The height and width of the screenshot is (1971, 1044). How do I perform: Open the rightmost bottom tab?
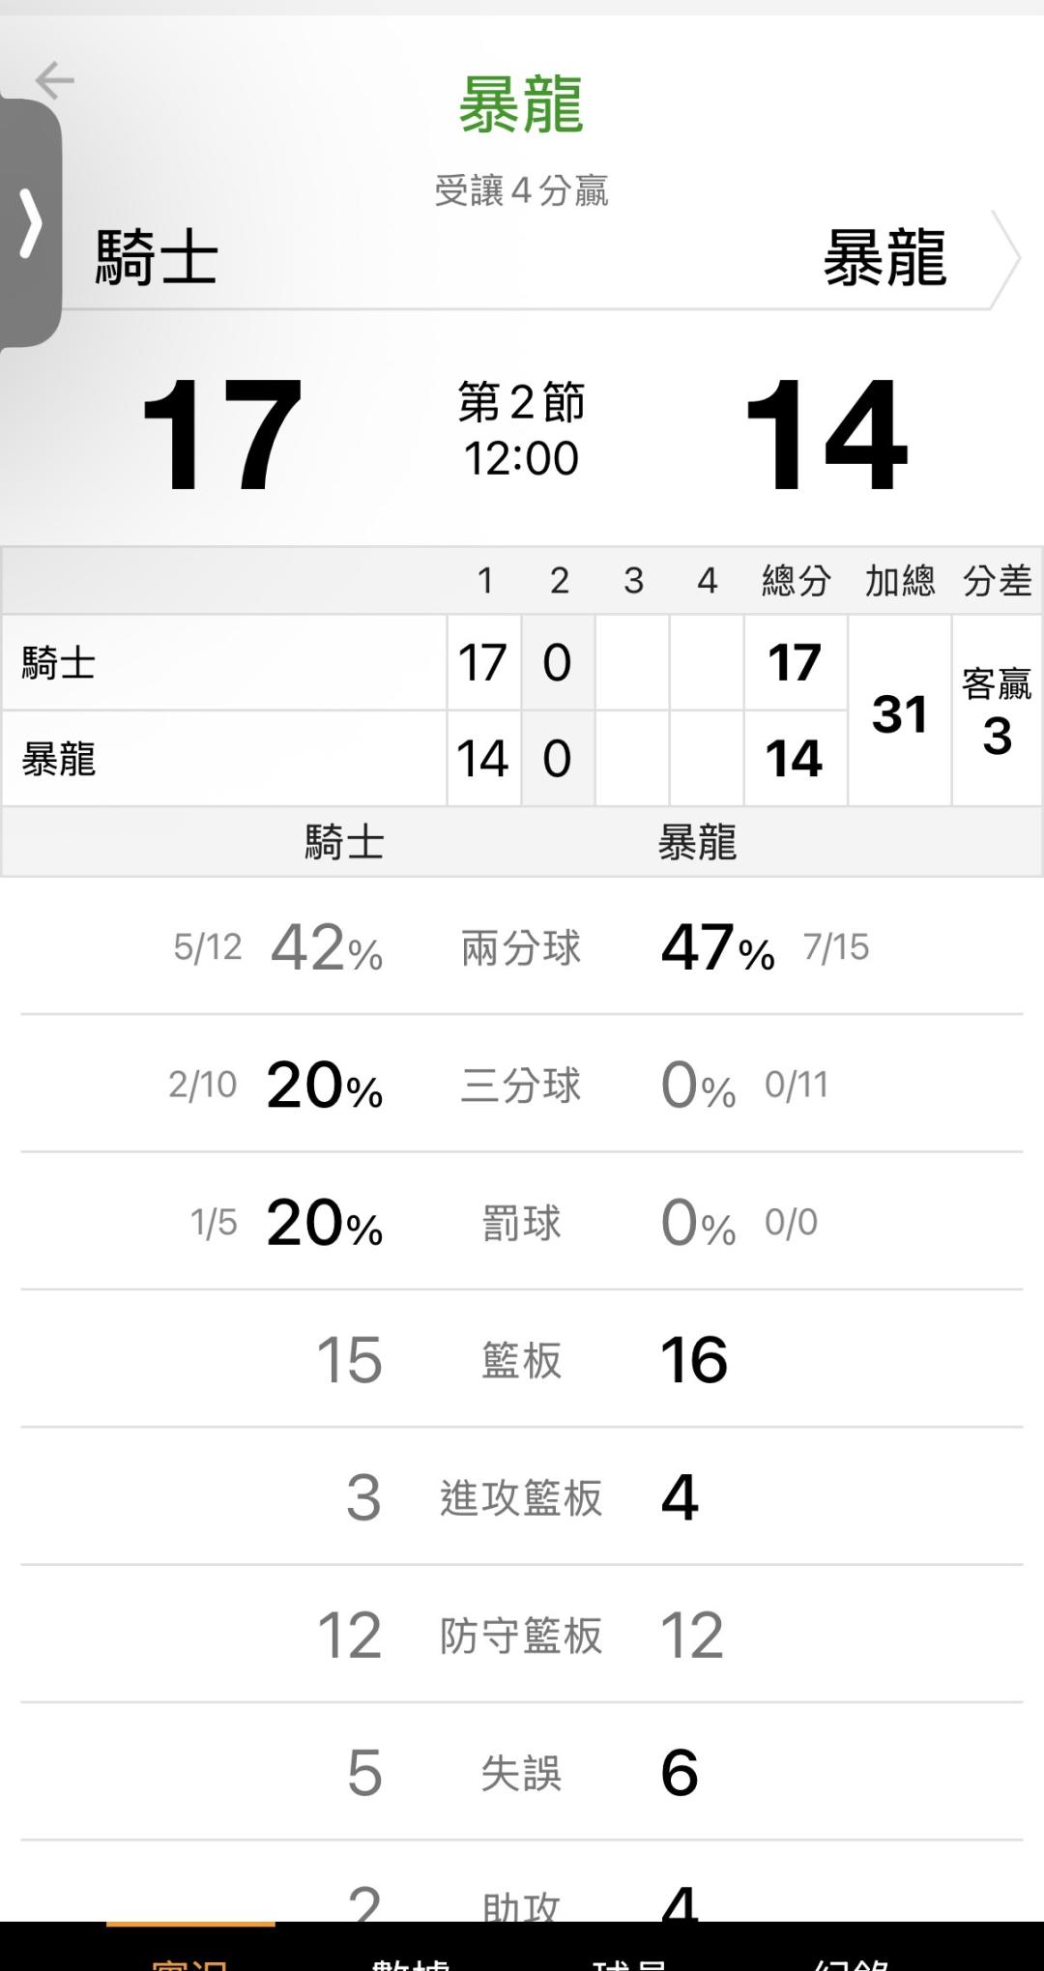(851, 1958)
